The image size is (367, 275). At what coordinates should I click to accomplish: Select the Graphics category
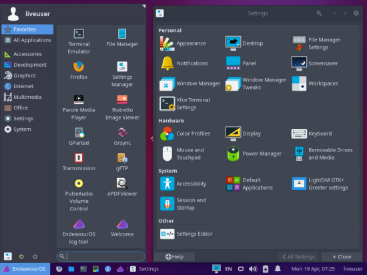coord(27,75)
